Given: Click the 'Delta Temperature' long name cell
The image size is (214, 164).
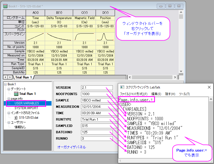Looking at the screenshot, I should coord(59,18).
